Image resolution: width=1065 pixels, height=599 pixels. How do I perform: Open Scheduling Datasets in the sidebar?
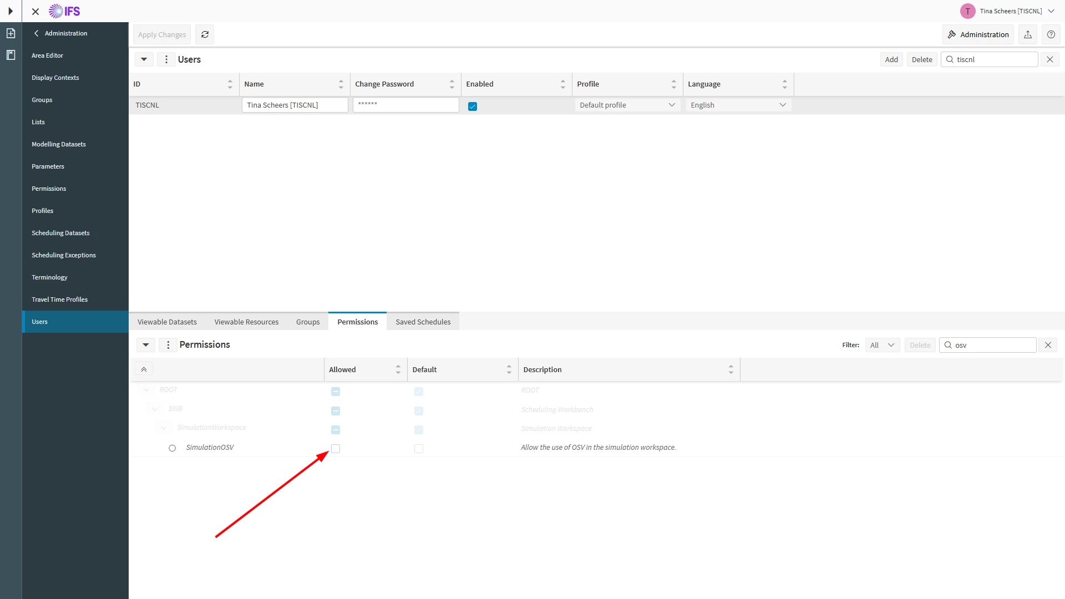tap(60, 233)
